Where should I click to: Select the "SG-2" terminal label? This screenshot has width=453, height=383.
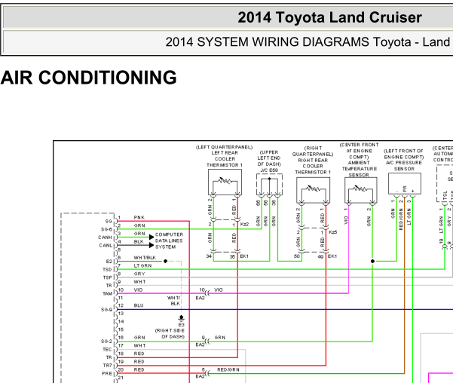[x=106, y=342]
